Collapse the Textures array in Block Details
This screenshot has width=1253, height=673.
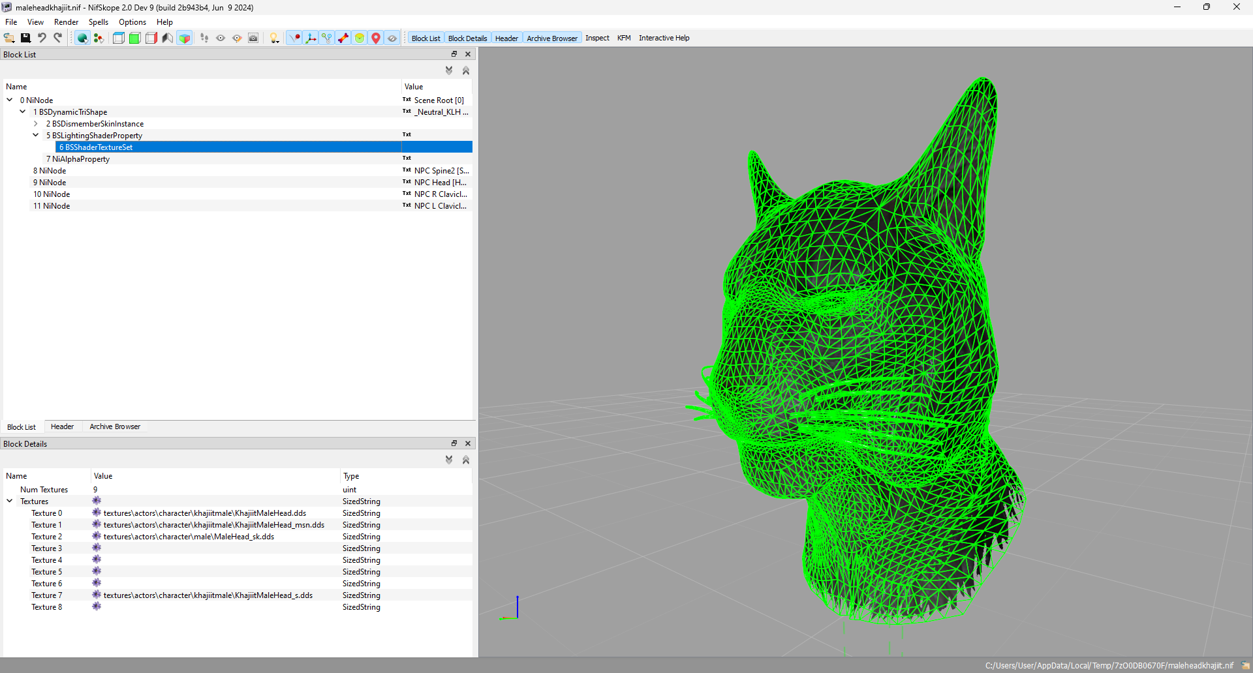[x=10, y=501]
